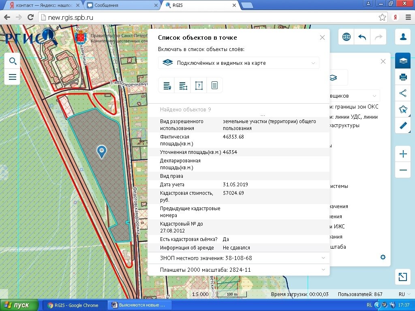Open a new browser tab

[x=247, y=5]
